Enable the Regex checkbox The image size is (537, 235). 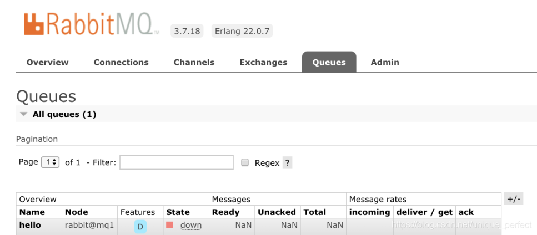tap(245, 163)
